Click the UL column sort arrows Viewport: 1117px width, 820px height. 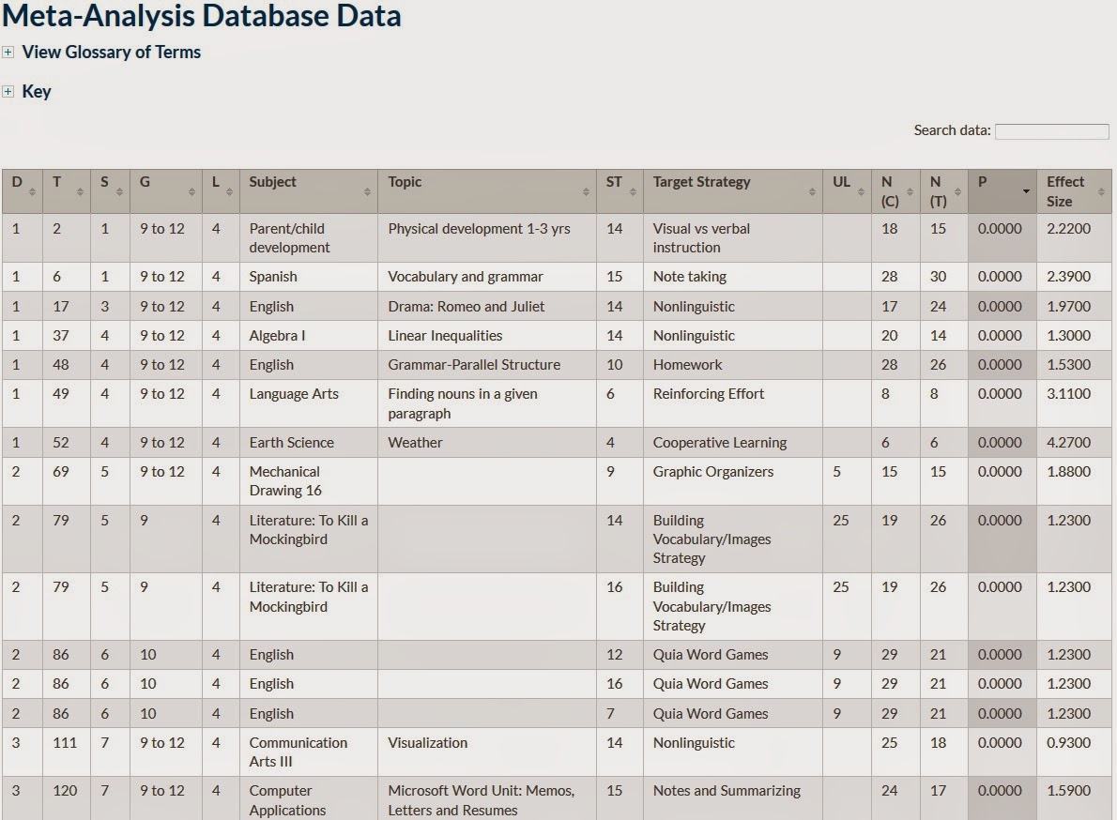click(861, 192)
